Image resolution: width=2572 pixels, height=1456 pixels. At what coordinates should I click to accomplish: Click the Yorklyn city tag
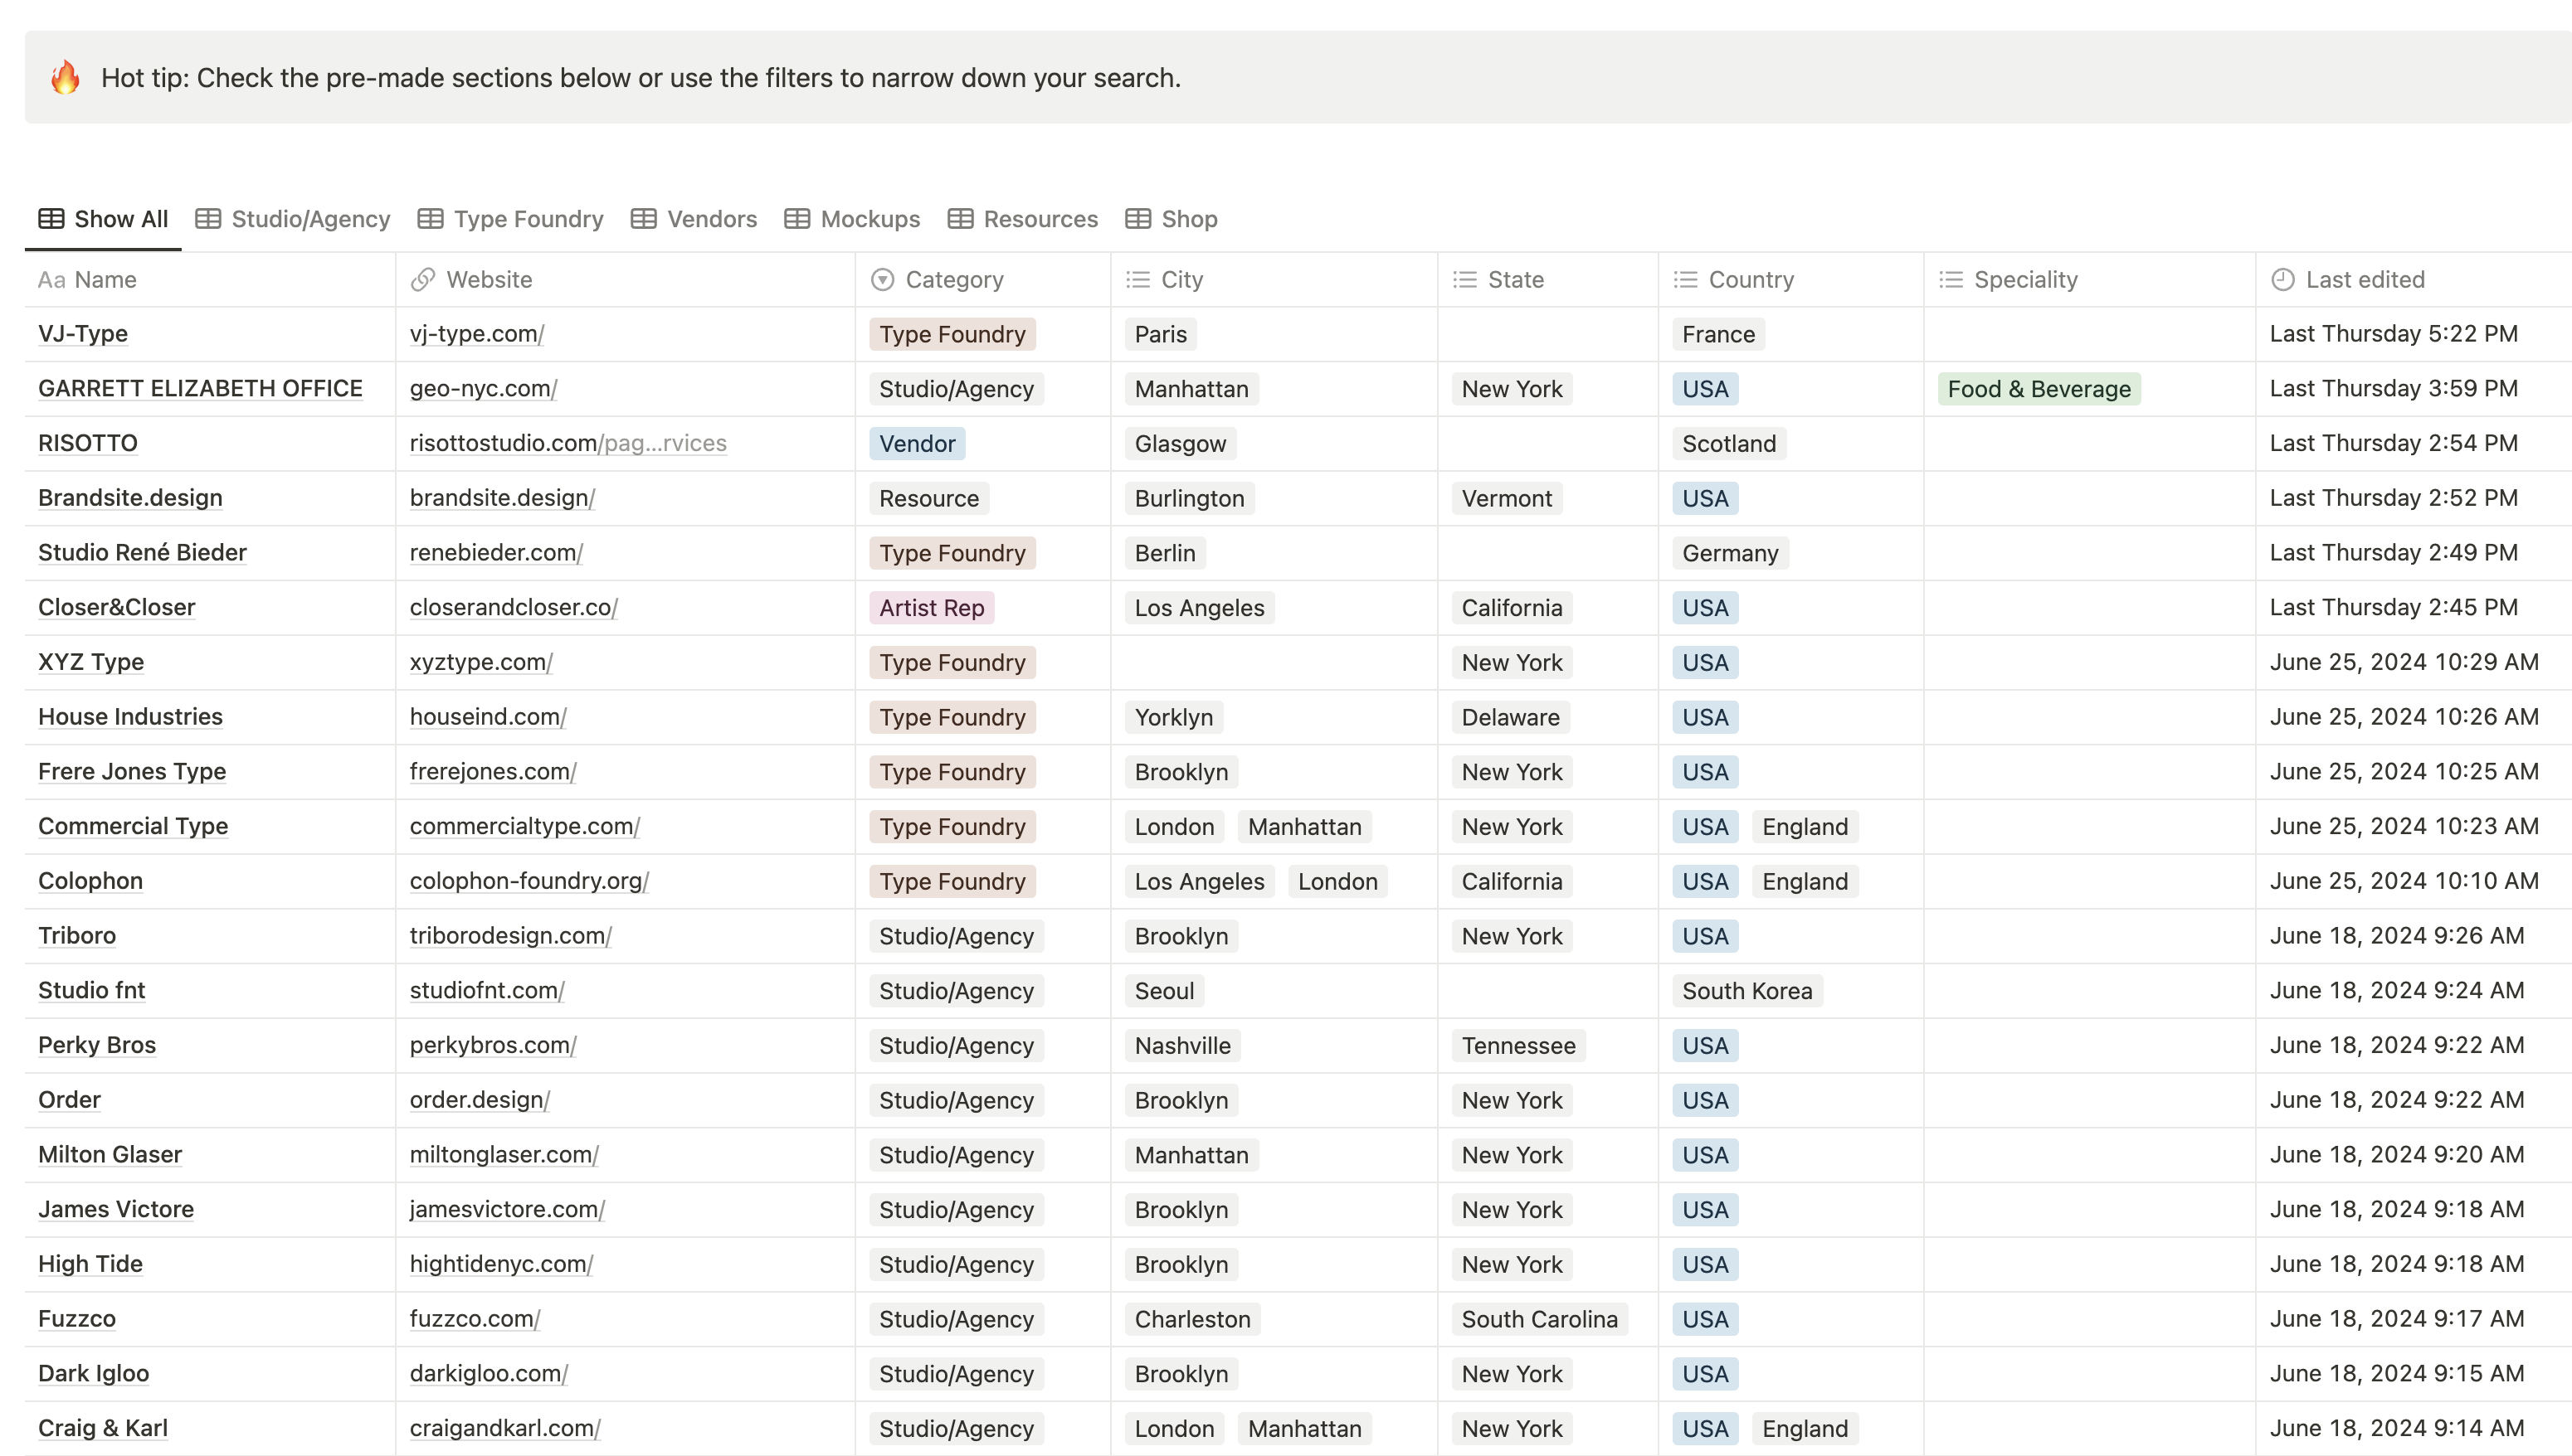coord(1173,717)
